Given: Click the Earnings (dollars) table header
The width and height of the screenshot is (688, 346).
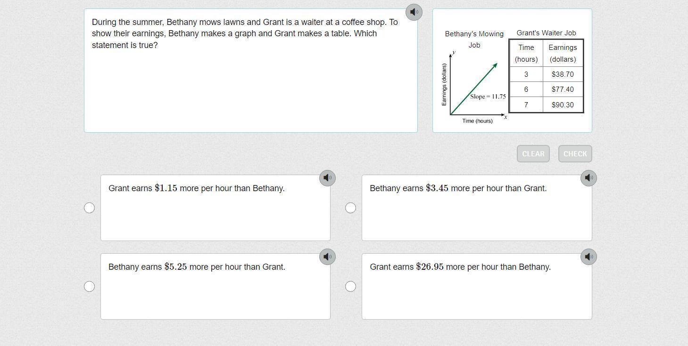Looking at the screenshot, I should point(563,53).
